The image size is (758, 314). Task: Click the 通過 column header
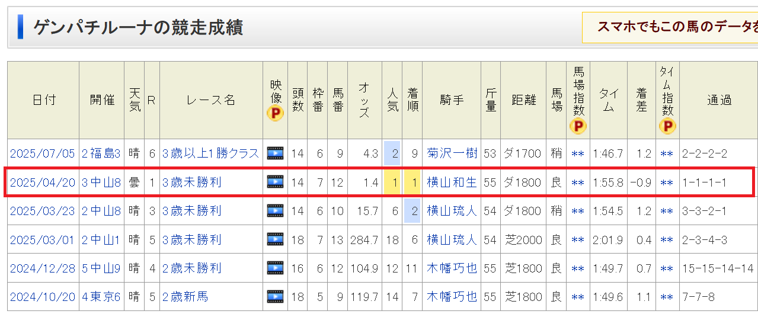(718, 100)
